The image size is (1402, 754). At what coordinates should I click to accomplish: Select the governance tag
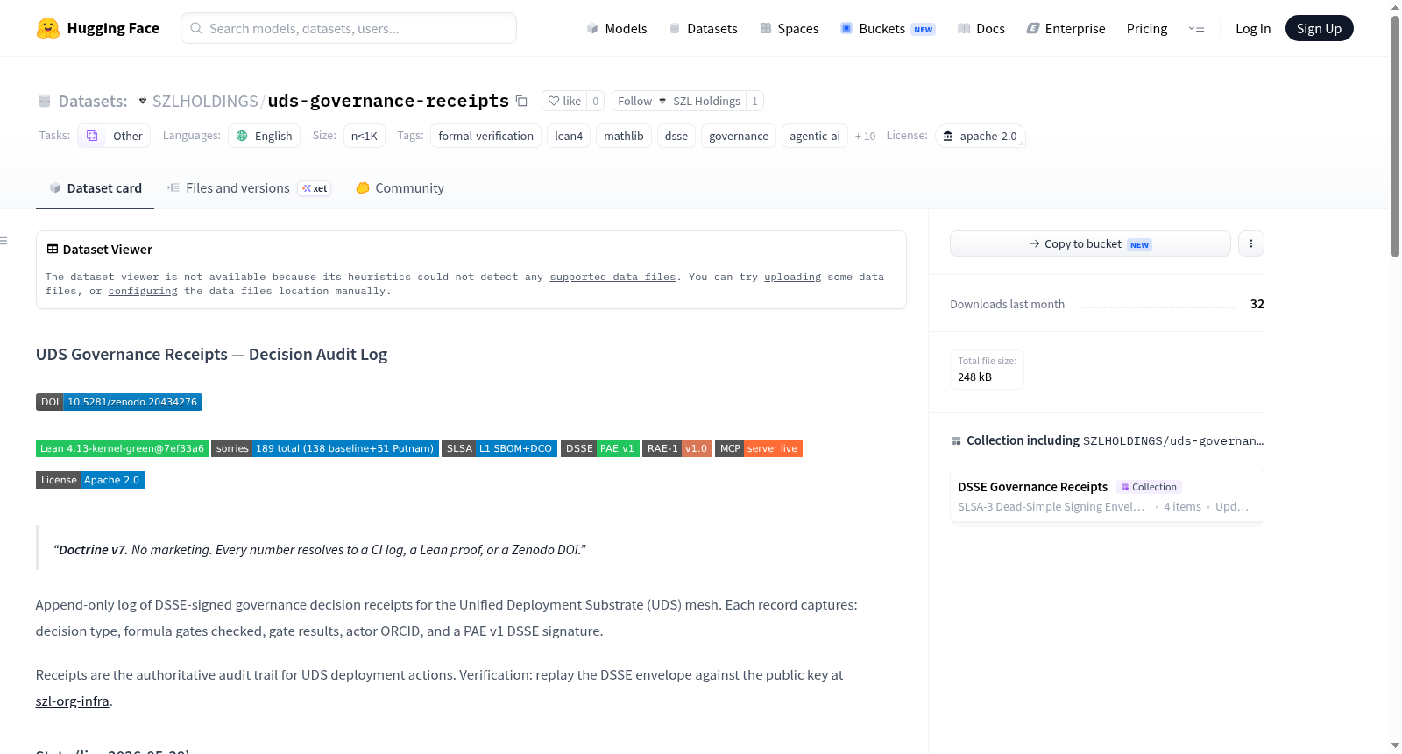(x=739, y=136)
